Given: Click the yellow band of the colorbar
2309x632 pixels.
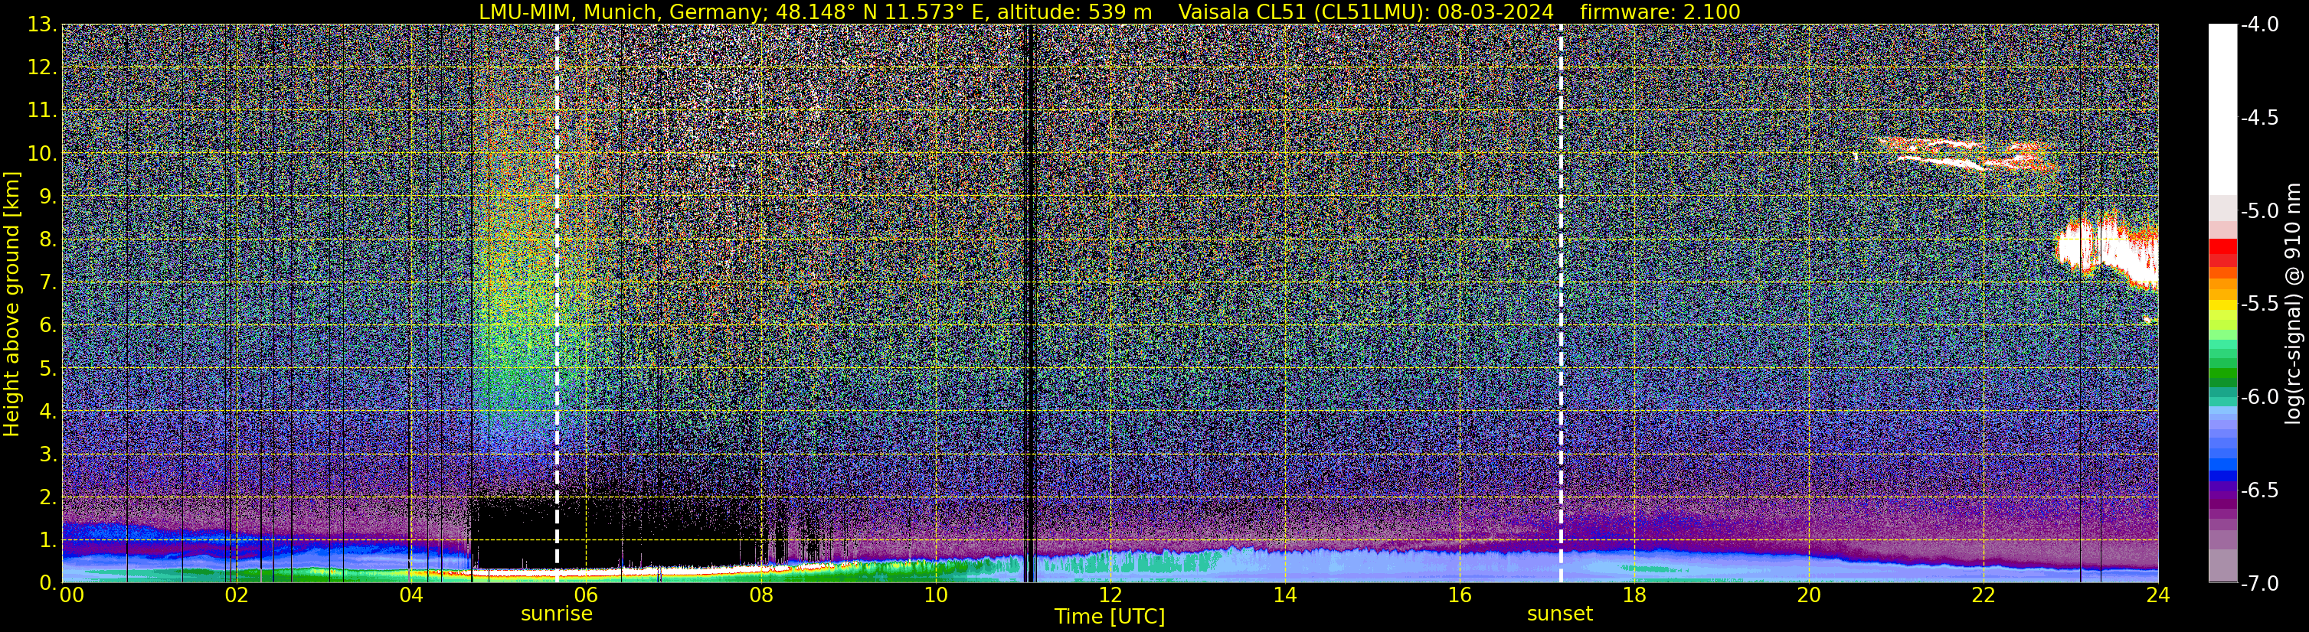Looking at the screenshot, I should point(2222,307).
